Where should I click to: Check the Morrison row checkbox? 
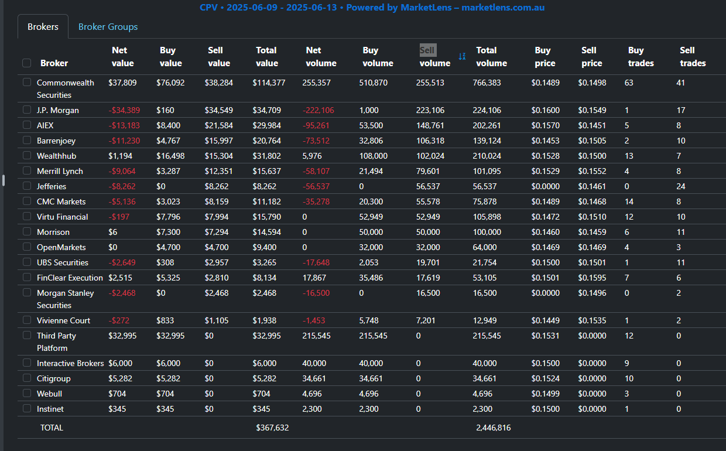(26, 231)
